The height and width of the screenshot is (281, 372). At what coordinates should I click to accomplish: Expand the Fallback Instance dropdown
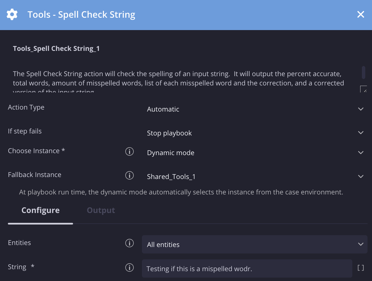pos(361,176)
